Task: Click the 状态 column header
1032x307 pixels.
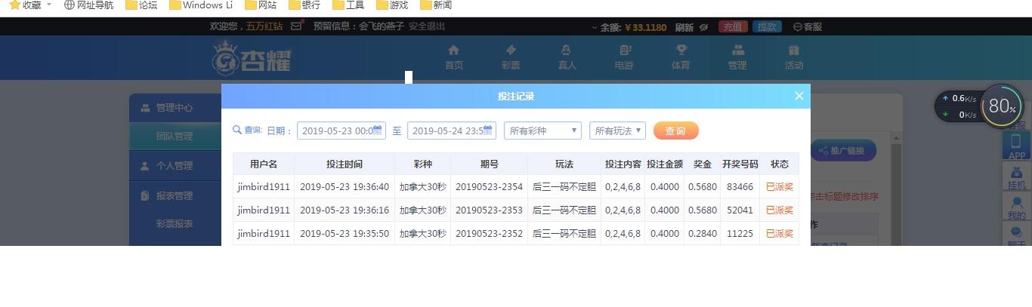Action: 780,164
